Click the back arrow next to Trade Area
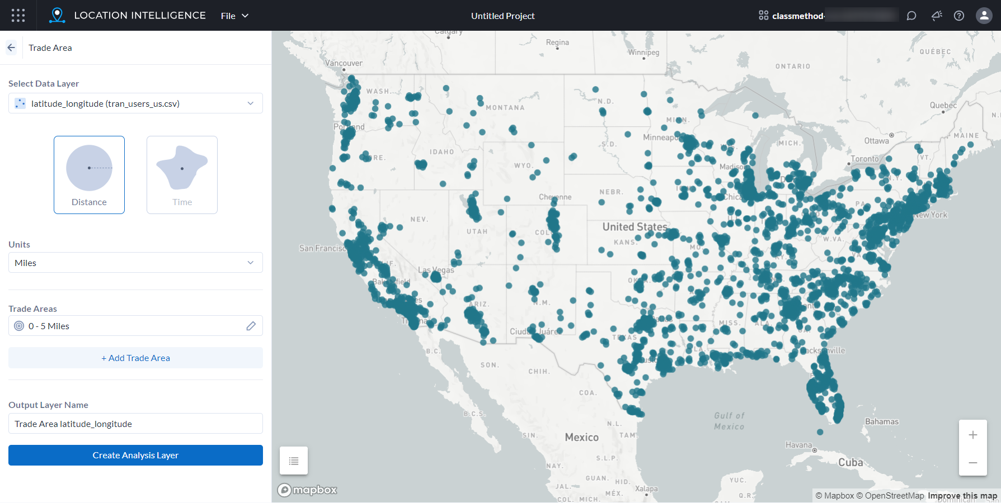The image size is (1001, 503). pos(11,48)
